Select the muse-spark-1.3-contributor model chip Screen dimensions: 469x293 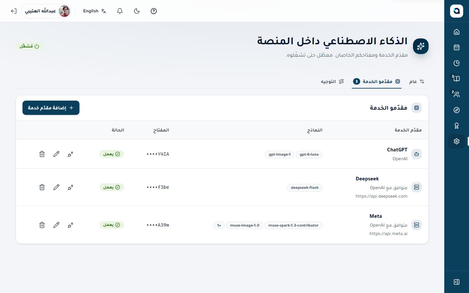(x=293, y=225)
